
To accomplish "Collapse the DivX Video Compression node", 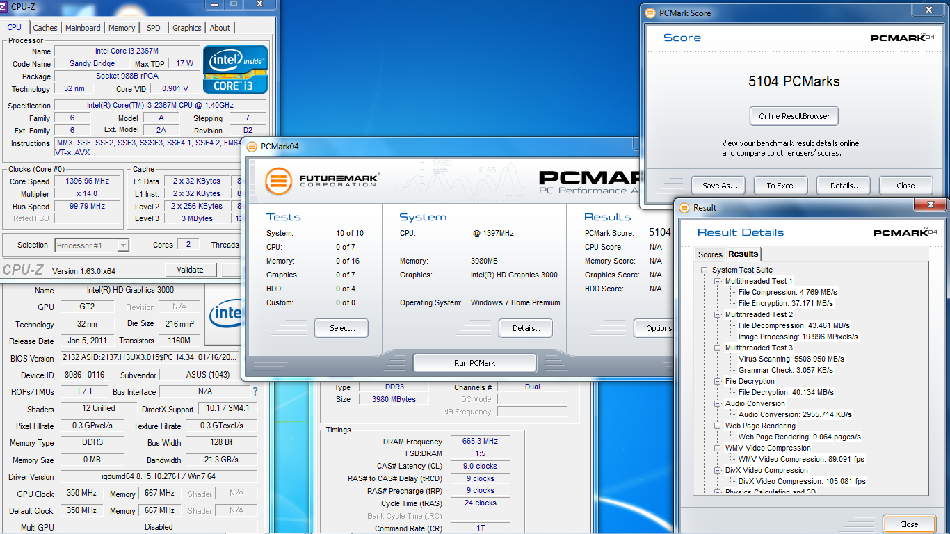I will (x=718, y=470).
